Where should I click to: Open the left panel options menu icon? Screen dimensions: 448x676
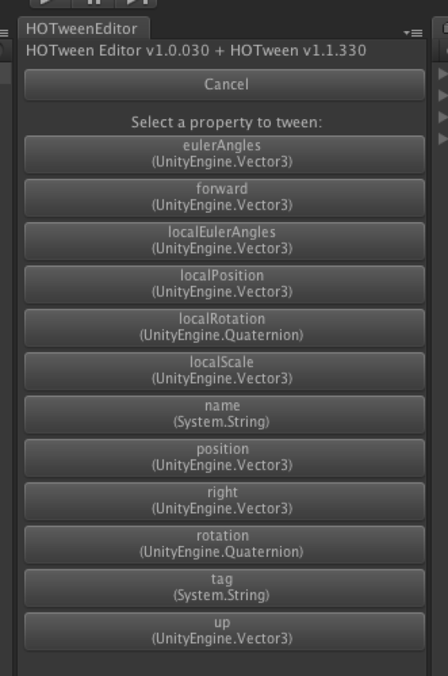click(4, 33)
